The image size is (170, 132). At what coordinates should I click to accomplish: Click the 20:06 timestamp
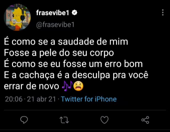coord(14,99)
